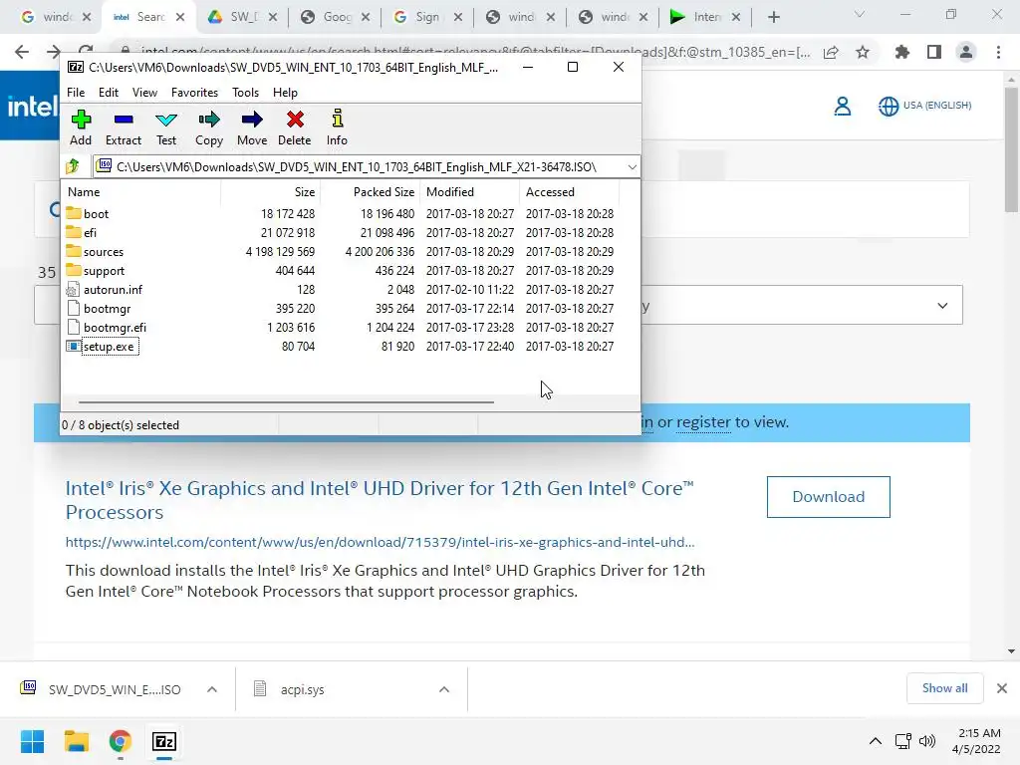This screenshot has height=765, width=1020.
Task: Click the Chrome taskbar icon
Action: coord(121,741)
